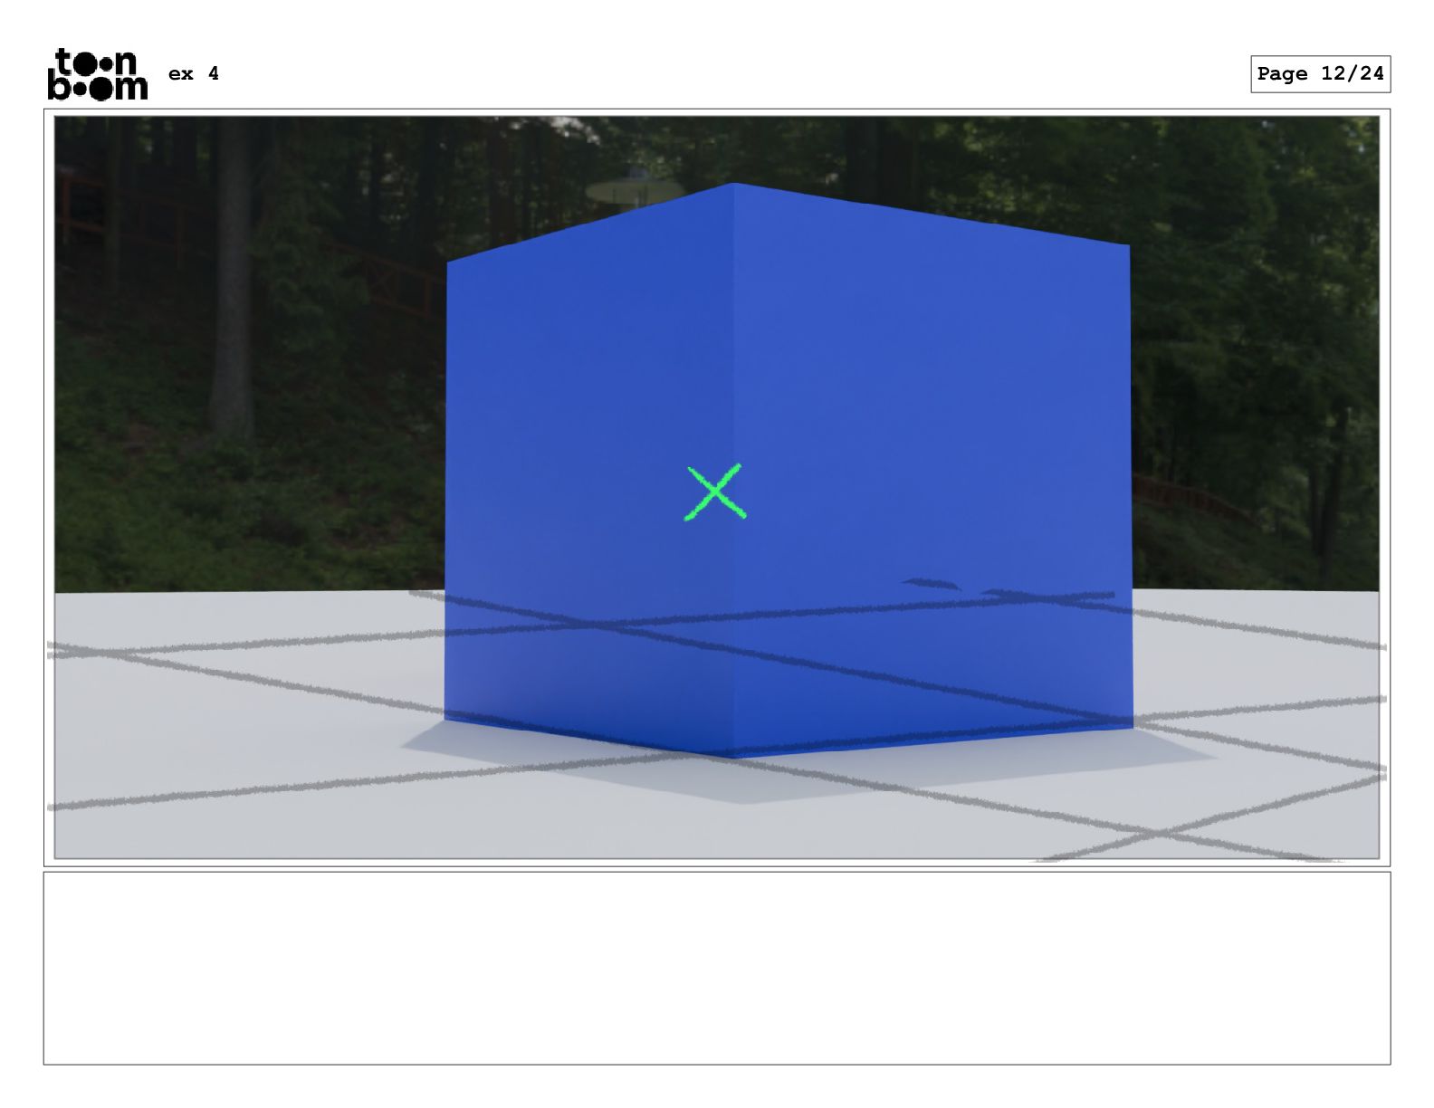This screenshot has height=1108, width=1434.
Task: Click the empty notes box below panel
Action: (x=716, y=968)
